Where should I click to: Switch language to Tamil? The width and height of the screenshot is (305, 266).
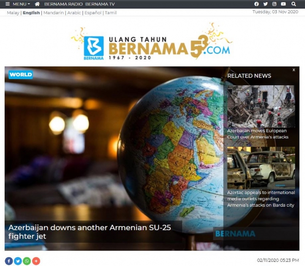111,13
